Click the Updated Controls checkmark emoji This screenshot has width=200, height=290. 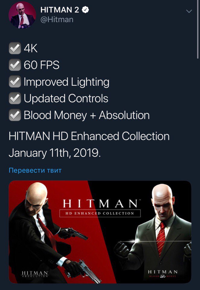tap(15, 98)
